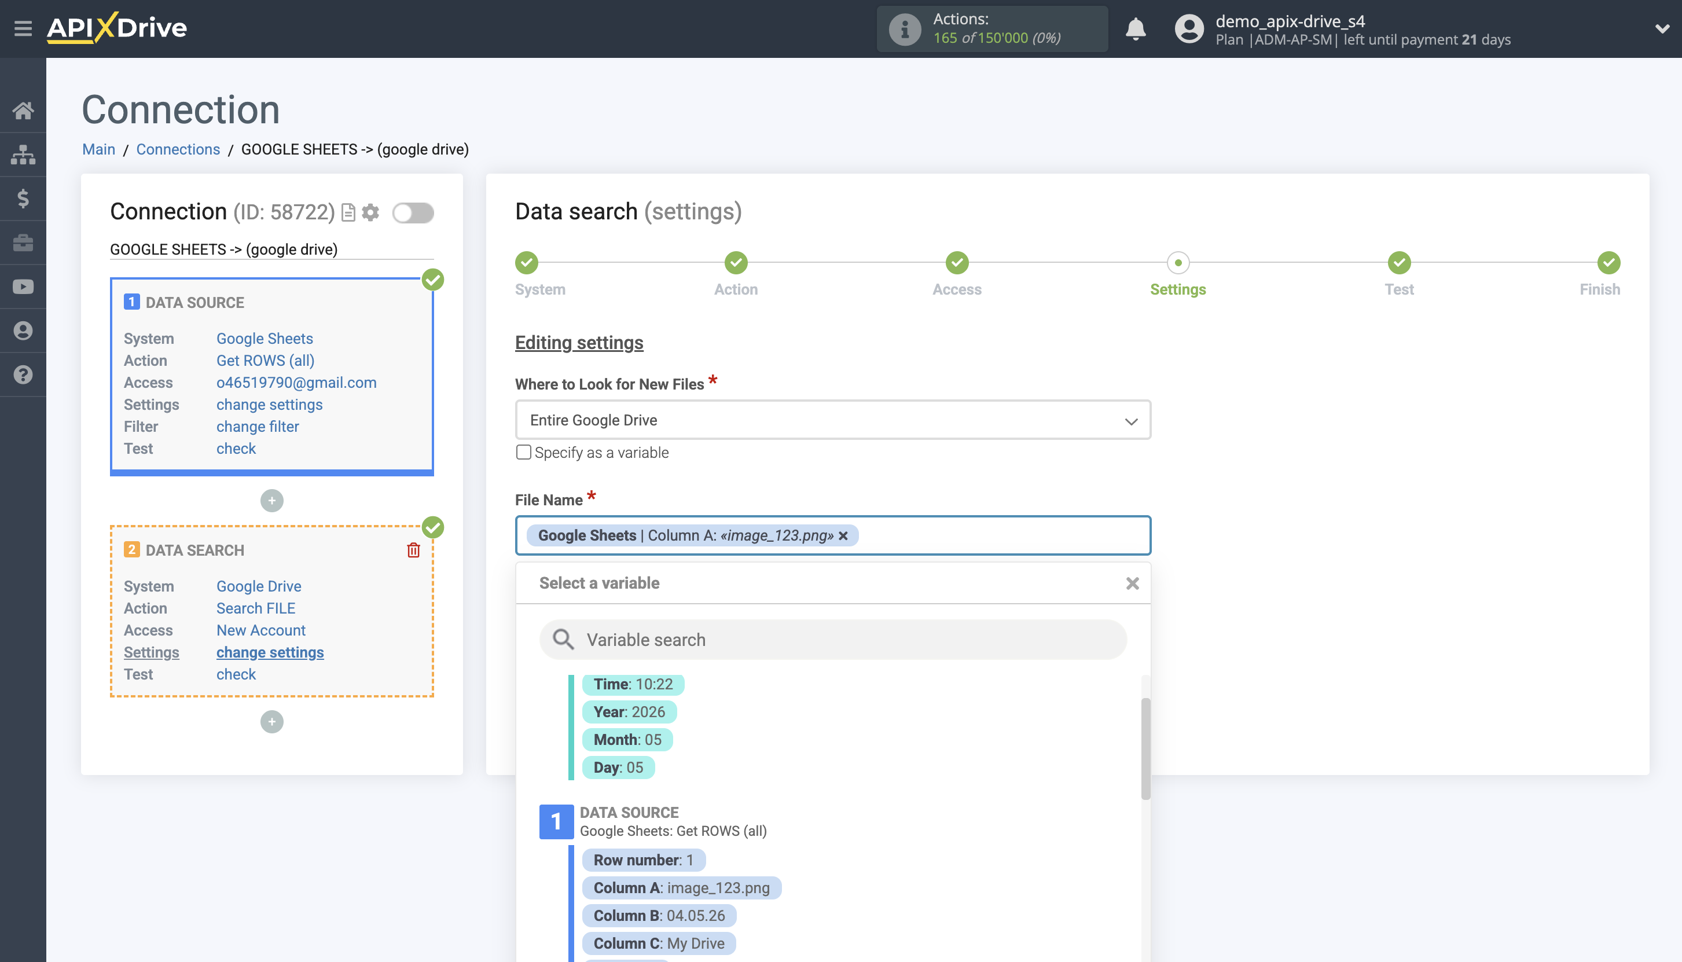Expand the account dropdown chevron
This screenshot has height=962, width=1682.
(x=1662, y=29)
